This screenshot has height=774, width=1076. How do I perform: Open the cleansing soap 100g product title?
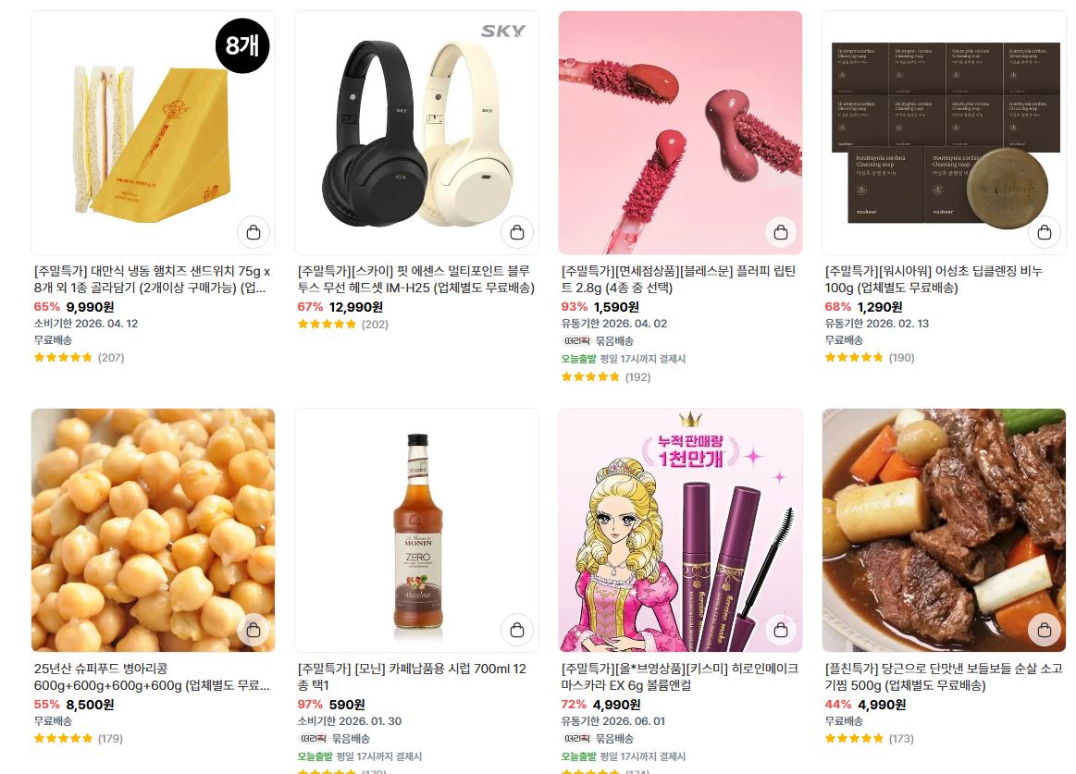pyautogui.click(x=934, y=279)
